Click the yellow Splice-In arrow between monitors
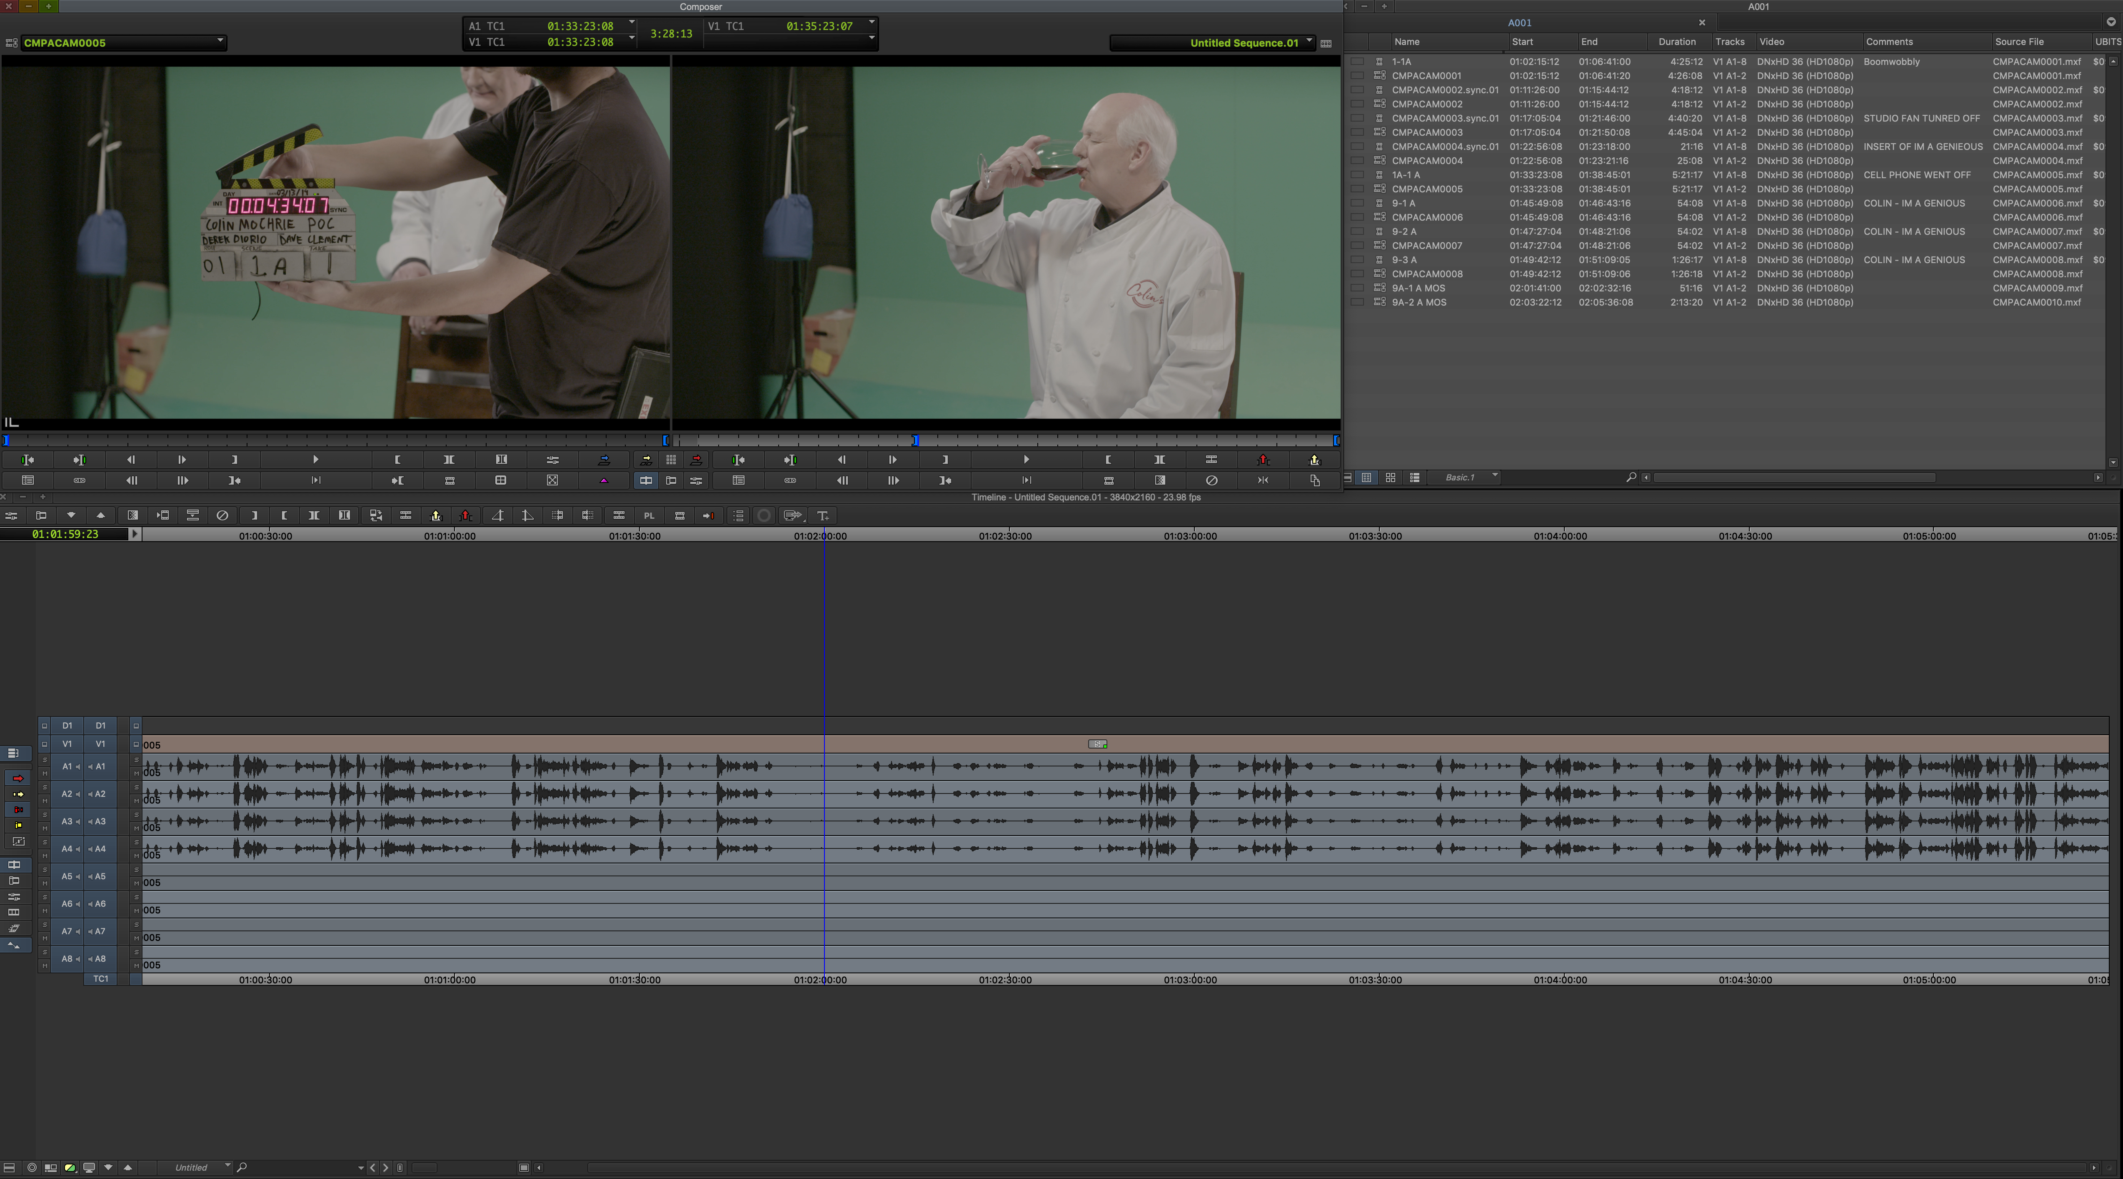This screenshot has width=2123, height=1179. click(x=646, y=460)
